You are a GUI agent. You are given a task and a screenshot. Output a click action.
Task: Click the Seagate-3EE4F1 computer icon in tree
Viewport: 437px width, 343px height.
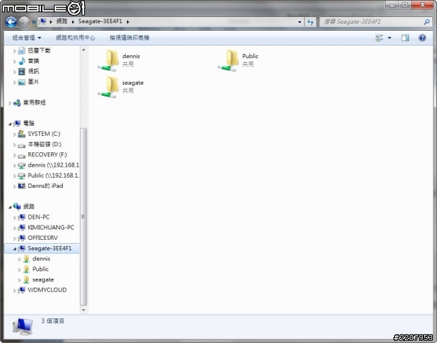(22, 249)
